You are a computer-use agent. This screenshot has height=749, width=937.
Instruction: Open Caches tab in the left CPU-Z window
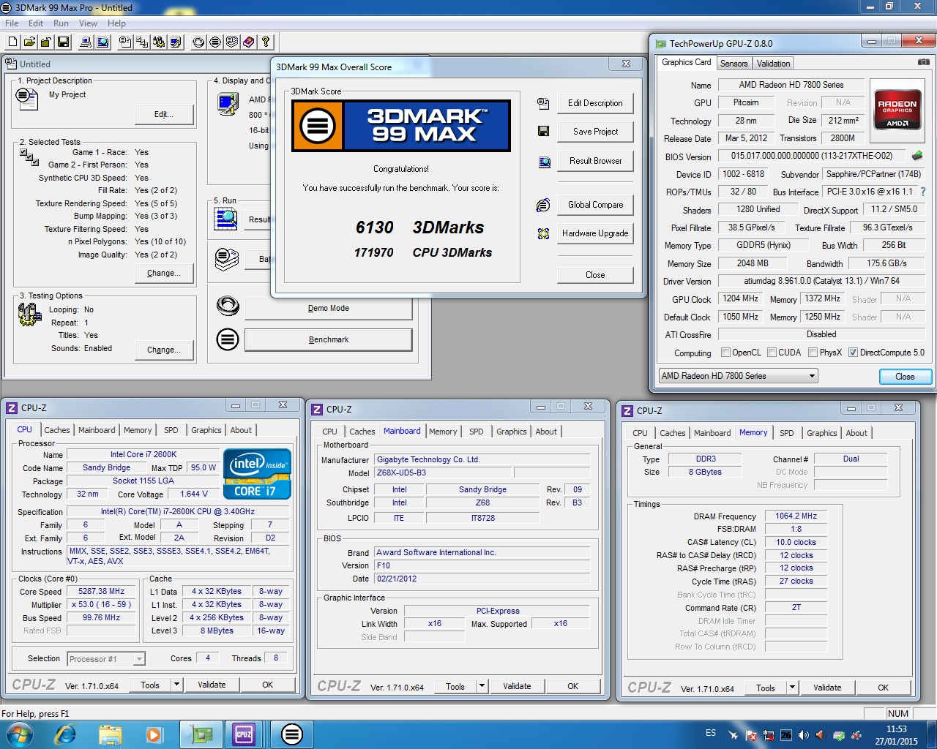click(56, 430)
